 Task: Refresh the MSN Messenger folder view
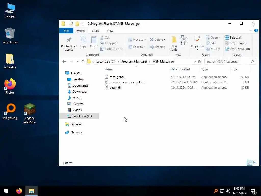pos(199,62)
